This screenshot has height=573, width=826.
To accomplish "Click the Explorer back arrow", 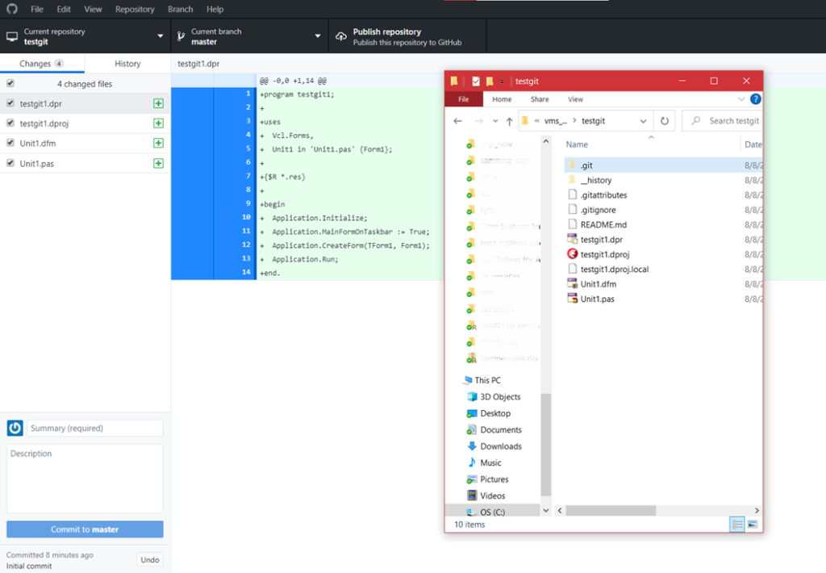I will click(x=458, y=121).
